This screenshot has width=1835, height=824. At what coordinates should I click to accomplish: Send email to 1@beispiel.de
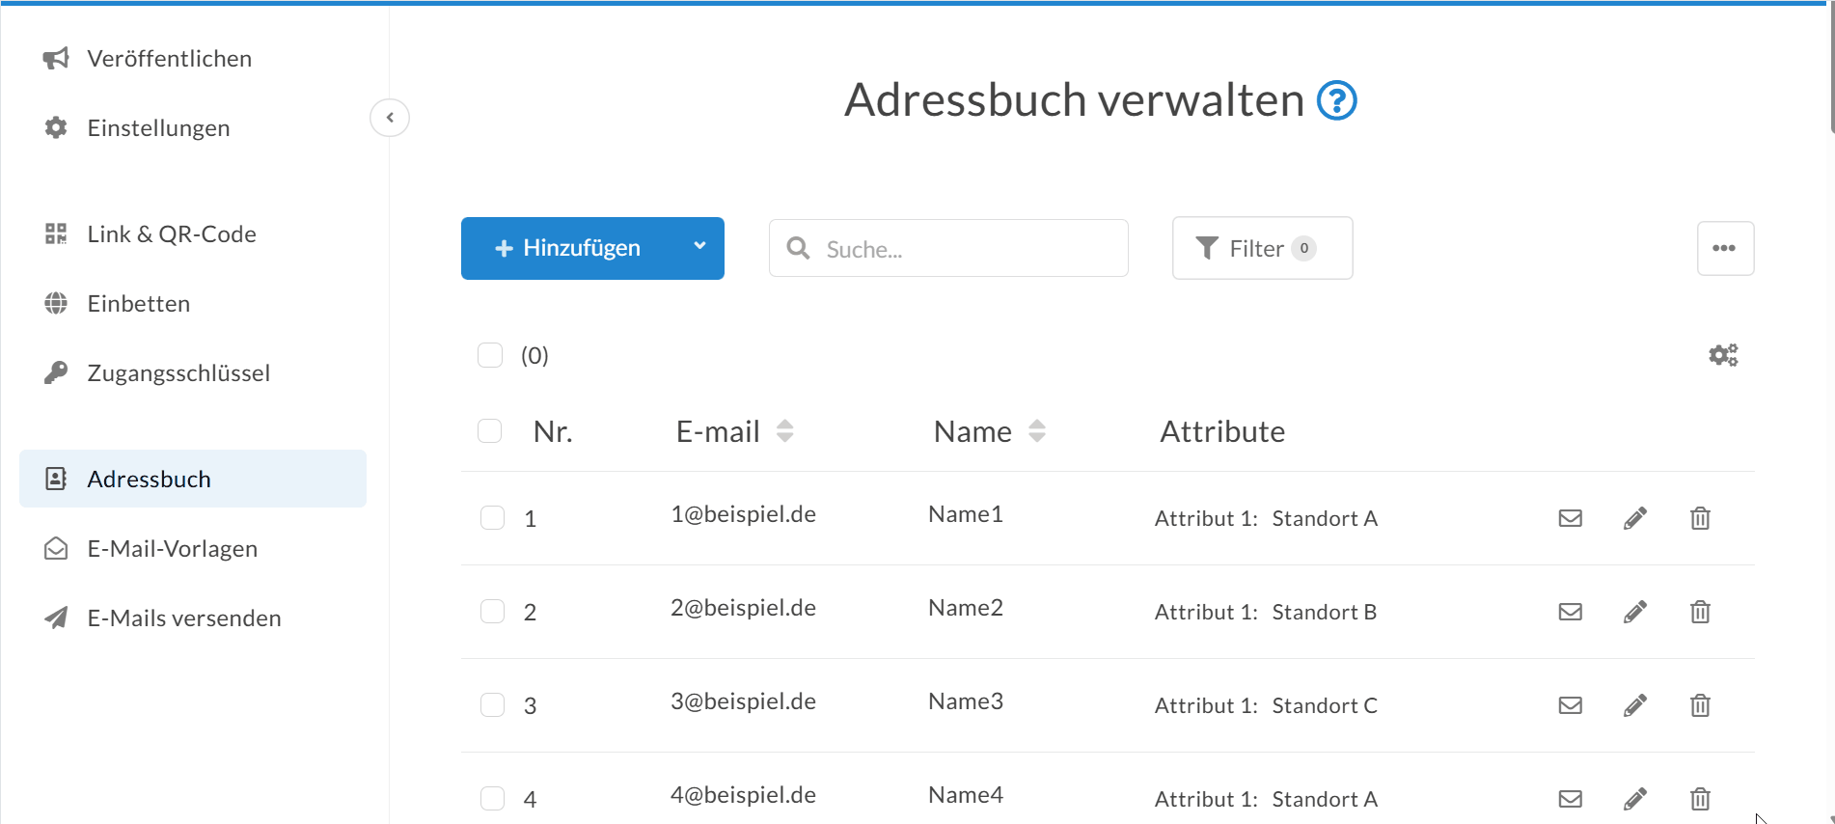pyautogui.click(x=1571, y=518)
